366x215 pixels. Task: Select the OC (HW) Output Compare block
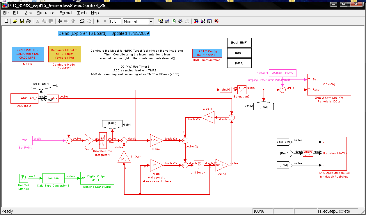point(329,85)
